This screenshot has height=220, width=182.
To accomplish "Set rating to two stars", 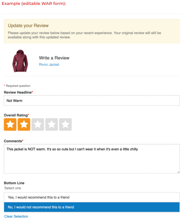I will tap(24, 124).
